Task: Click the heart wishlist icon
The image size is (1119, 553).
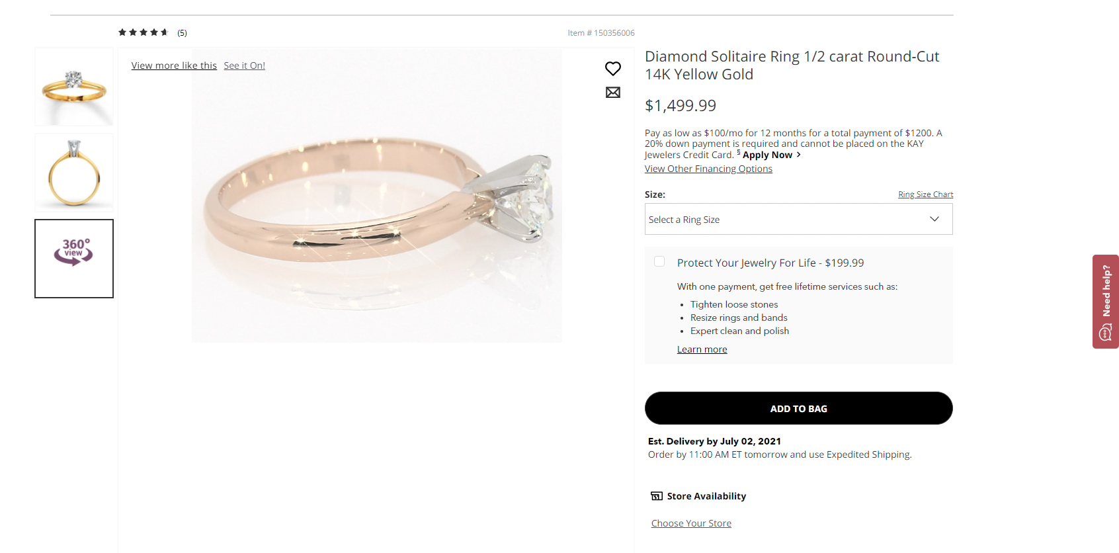Action: point(613,68)
